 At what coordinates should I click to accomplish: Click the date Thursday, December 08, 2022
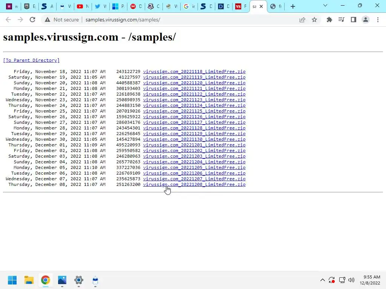coord(45,184)
